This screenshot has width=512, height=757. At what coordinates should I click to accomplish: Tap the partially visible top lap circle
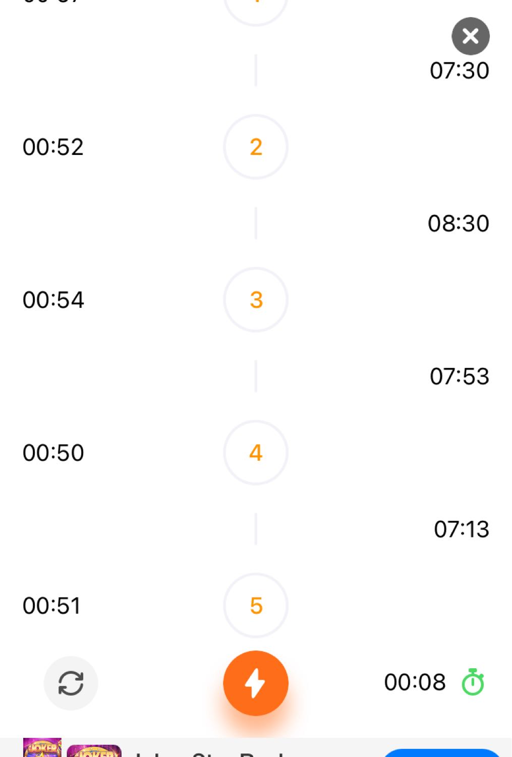[256, 10]
